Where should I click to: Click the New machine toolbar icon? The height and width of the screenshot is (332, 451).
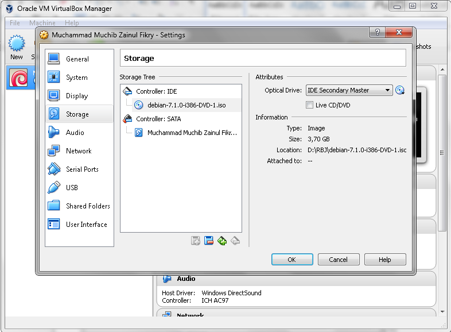pos(17,47)
